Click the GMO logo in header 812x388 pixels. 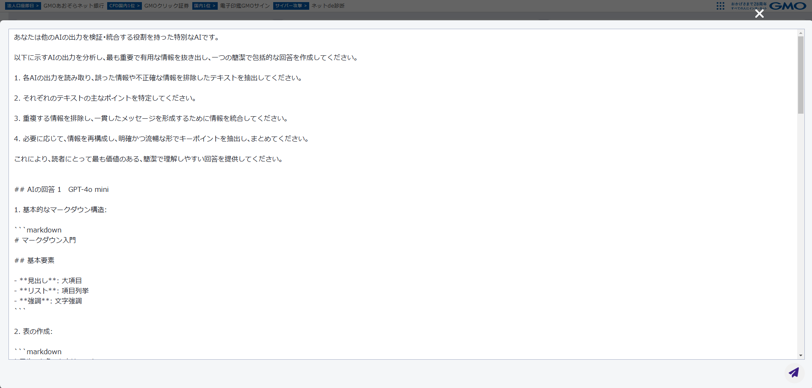(787, 6)
